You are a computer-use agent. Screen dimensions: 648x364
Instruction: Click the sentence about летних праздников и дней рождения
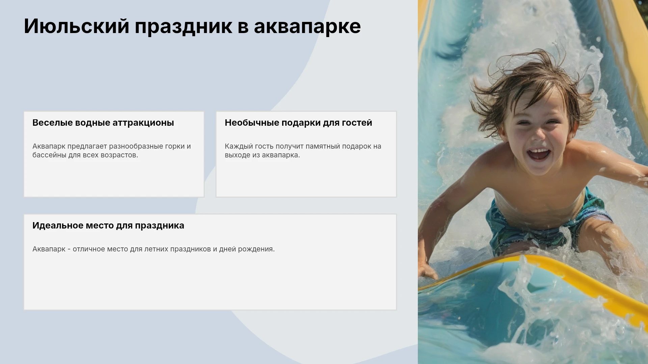(x=154, y=249)
